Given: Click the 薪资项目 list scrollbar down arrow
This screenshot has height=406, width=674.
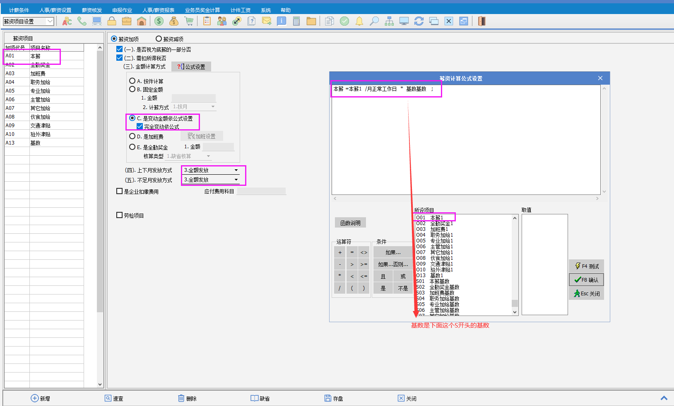Looking at the screenshot, I should [100, 384].
